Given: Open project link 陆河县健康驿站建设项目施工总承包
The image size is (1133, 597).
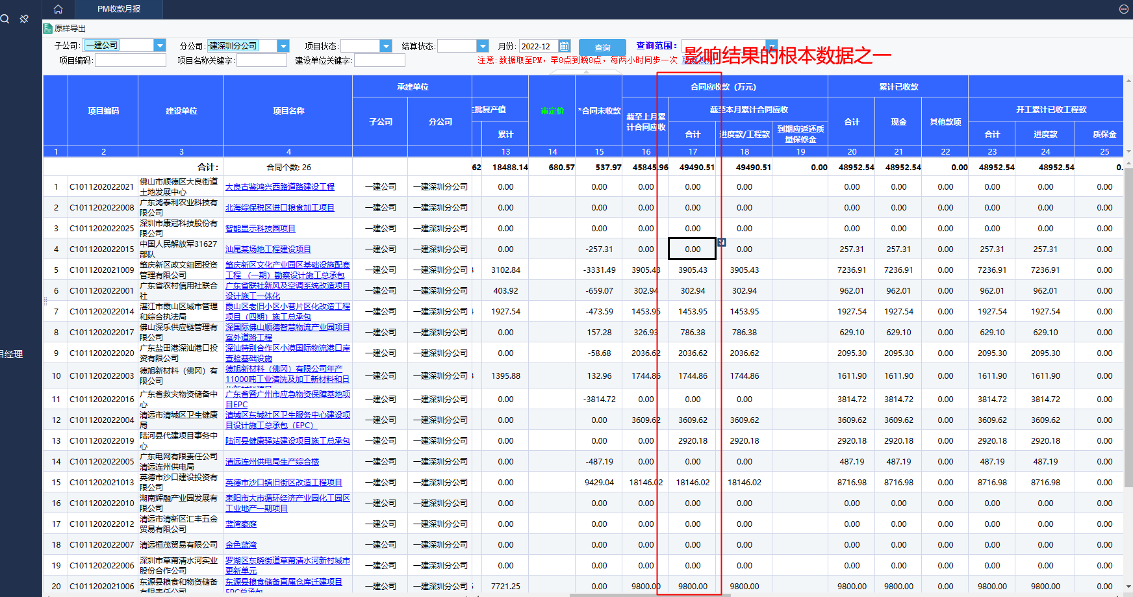Looking at the screenshot, I should coord(288,440).
